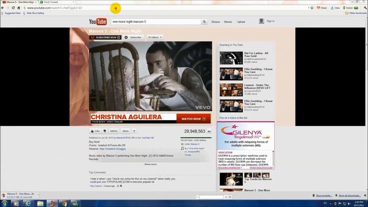
Task: Click the video title Maroon 5 - One More Night
Action: (115, 31)
